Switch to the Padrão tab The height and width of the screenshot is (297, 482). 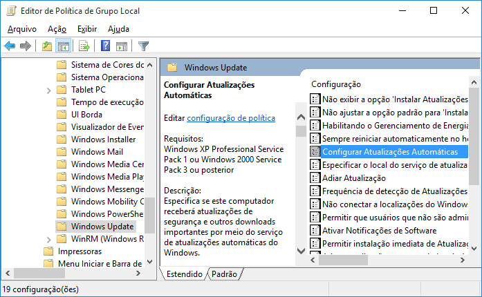click(224, 274)
